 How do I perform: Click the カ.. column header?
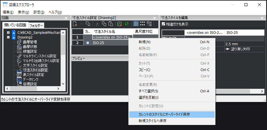pos(88,31)
